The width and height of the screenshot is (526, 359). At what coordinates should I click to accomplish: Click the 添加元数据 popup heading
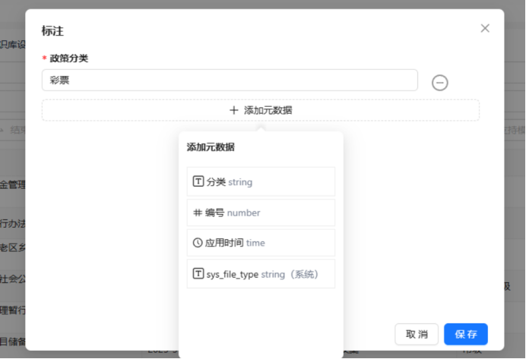[211, 147]
